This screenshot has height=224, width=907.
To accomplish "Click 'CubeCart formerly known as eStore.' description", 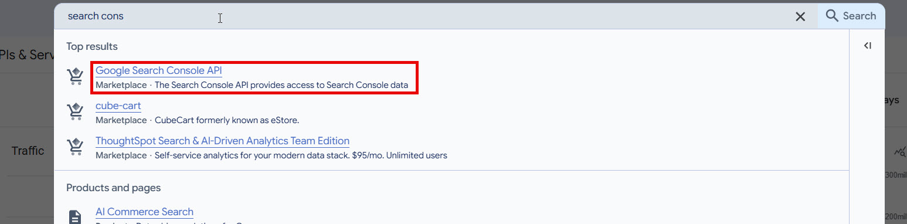I will 227,120.
